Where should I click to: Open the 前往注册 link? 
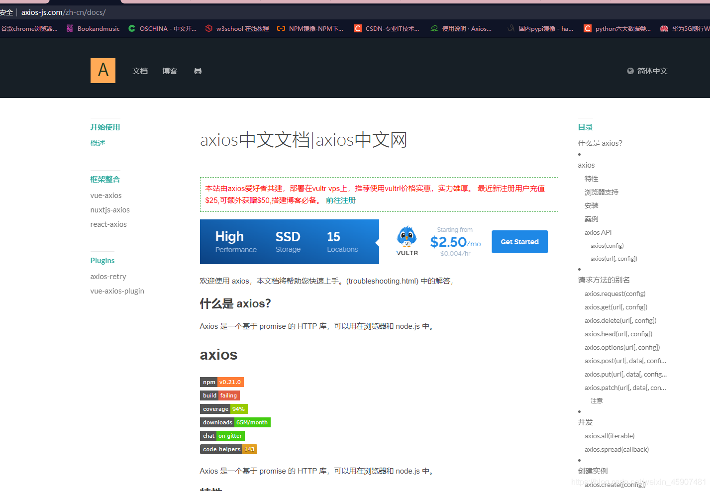[x=341, y=200]
